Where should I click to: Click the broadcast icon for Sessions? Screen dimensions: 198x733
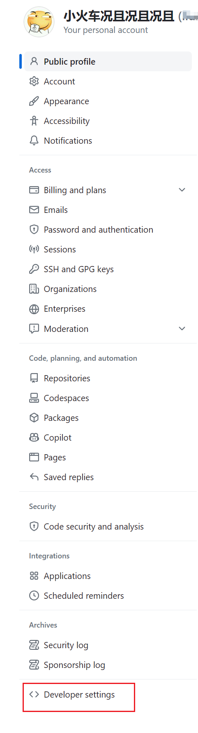click(x=34, y=249)
